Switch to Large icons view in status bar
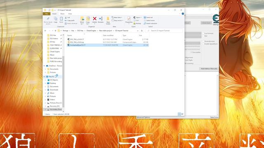Viewport: 264px width, 148px height. click(x=182, y=114)
